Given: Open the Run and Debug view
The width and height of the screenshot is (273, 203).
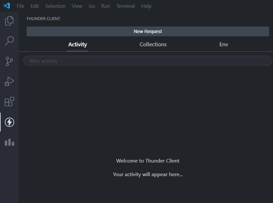Looking at the screenshot, I should coord(9,82).
